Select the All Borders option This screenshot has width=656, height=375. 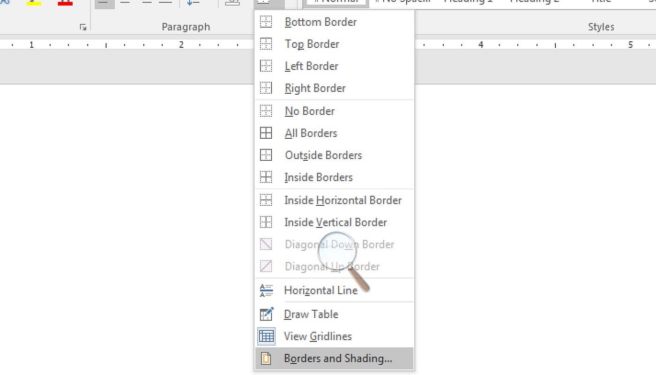[311, 133]
